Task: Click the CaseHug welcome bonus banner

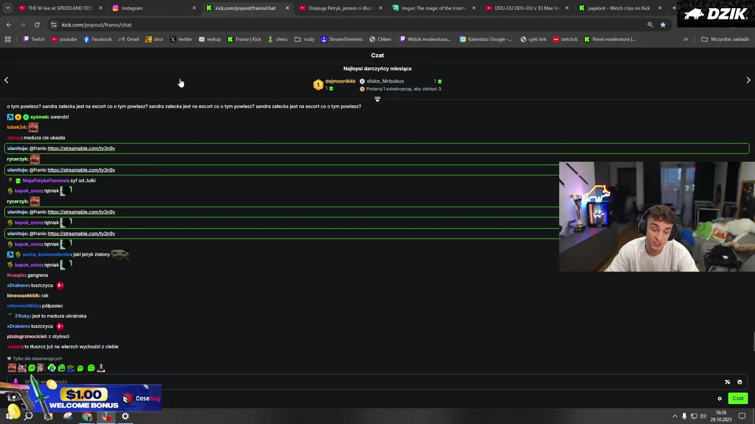Action: (81, 398)
